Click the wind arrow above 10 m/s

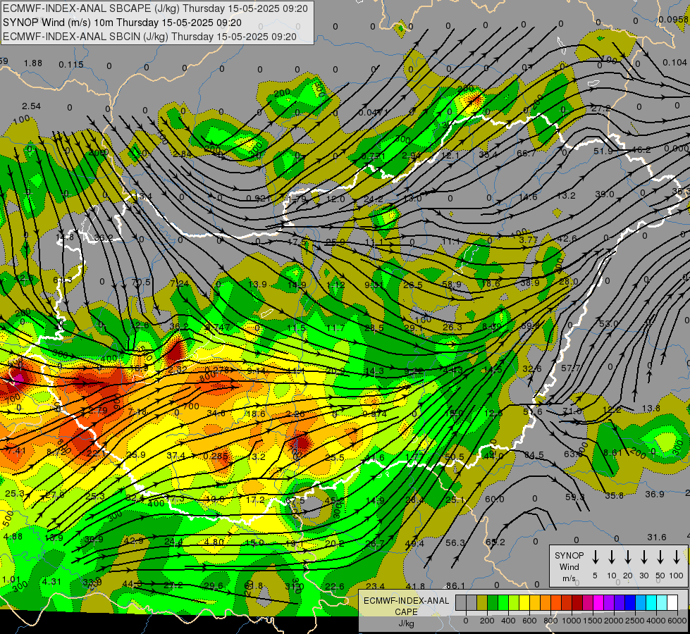(612, 557)
